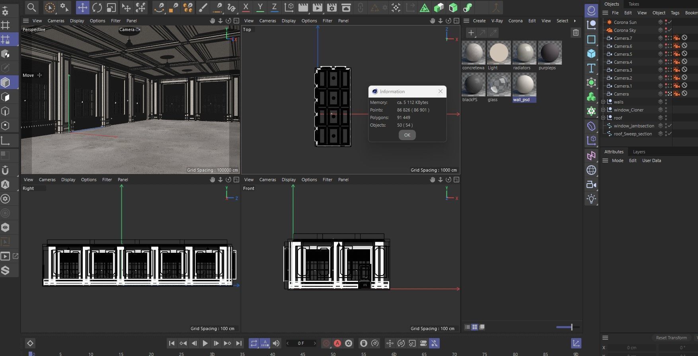The width and height of the screenshot is (698, 356).
Task: Click the Snap magnet icon in left toolbar
Action: [x=6, y=170]
